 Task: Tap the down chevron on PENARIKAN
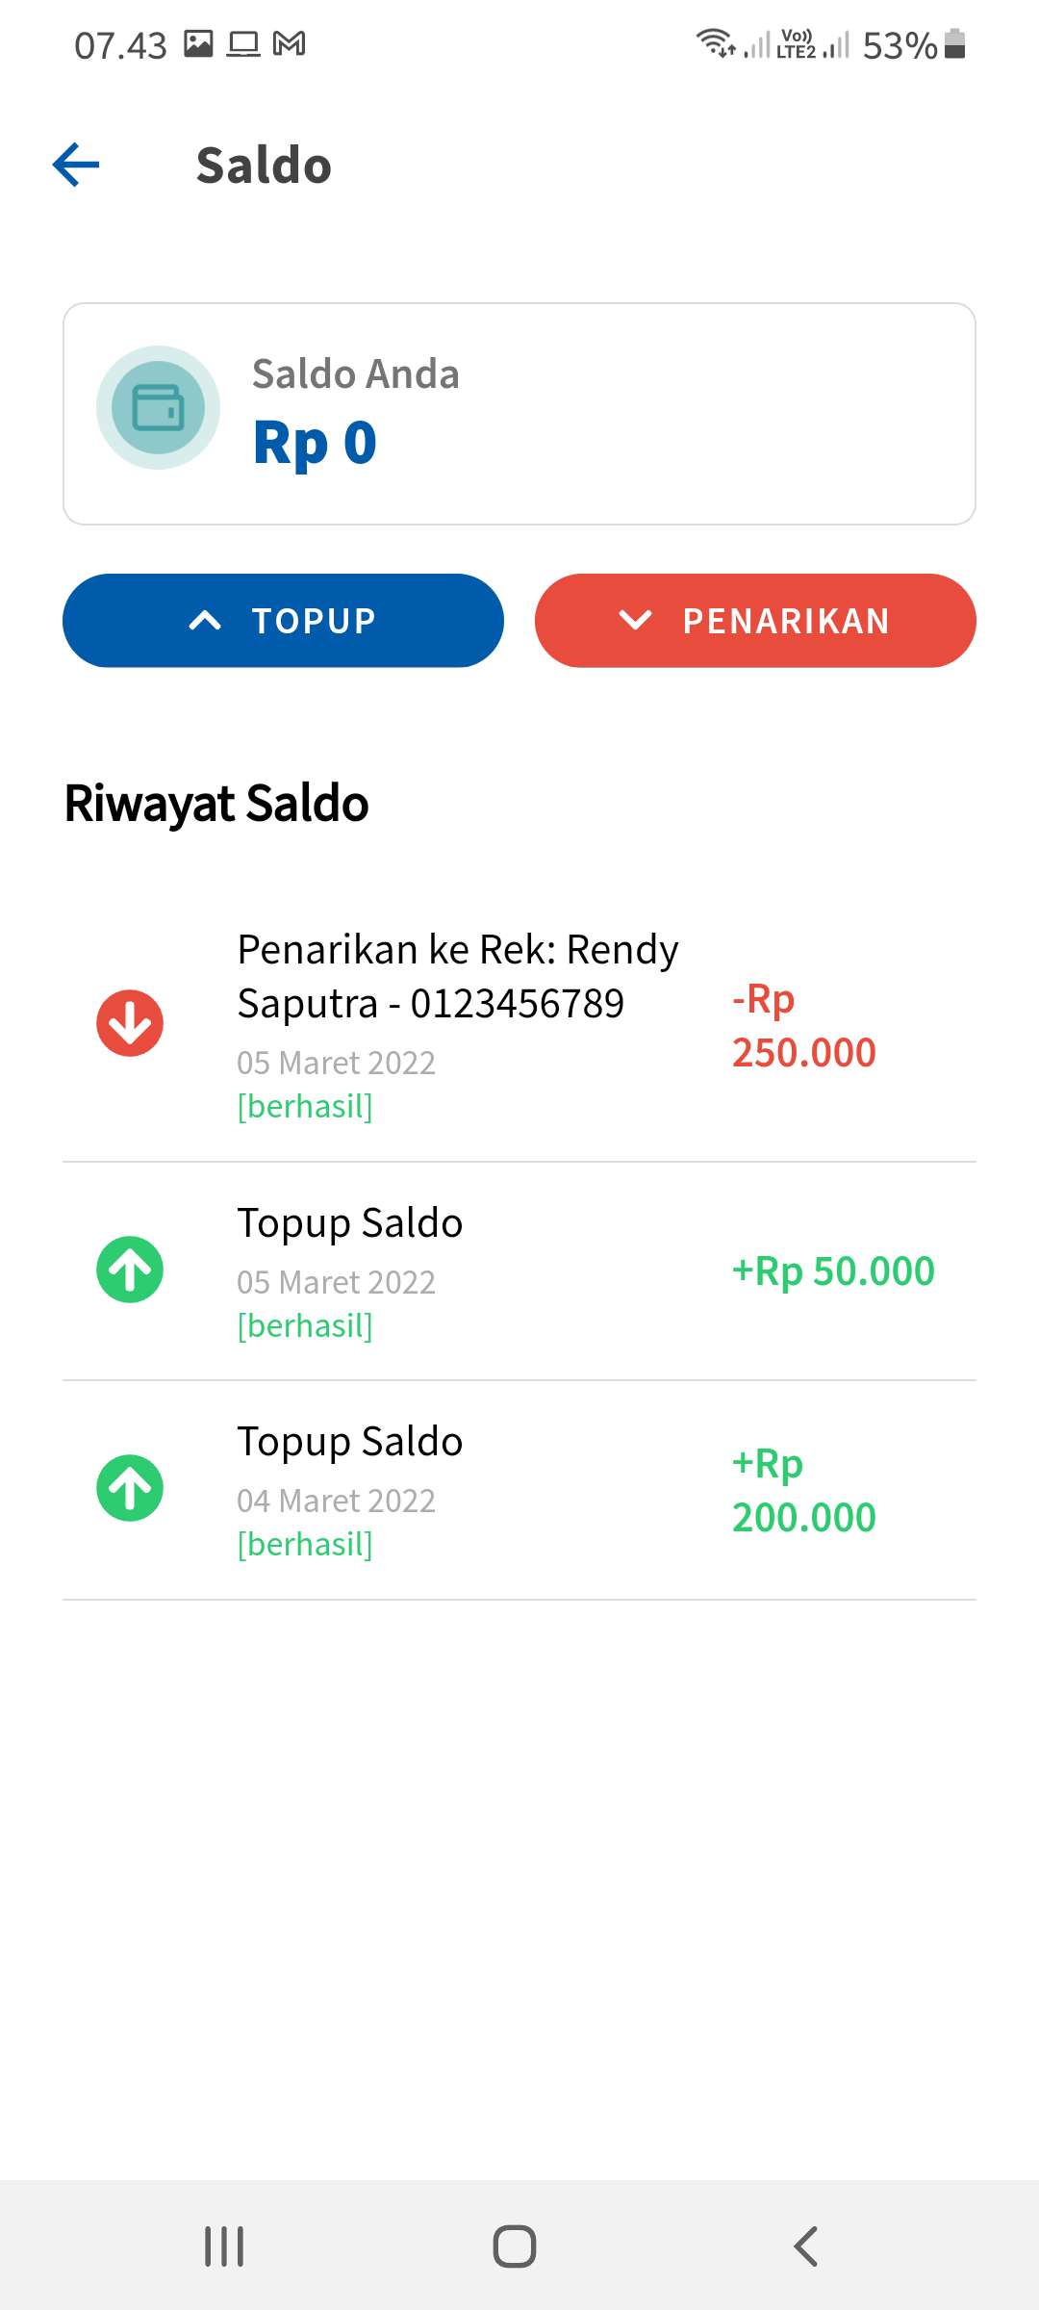(x=636, y=621)
